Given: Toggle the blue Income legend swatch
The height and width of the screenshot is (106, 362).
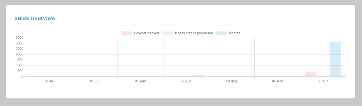Looking at the screenshot, I should 222,33.
